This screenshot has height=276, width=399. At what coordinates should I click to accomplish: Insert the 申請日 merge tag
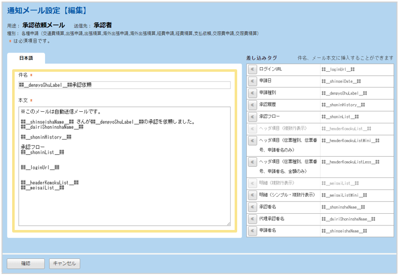252,81
